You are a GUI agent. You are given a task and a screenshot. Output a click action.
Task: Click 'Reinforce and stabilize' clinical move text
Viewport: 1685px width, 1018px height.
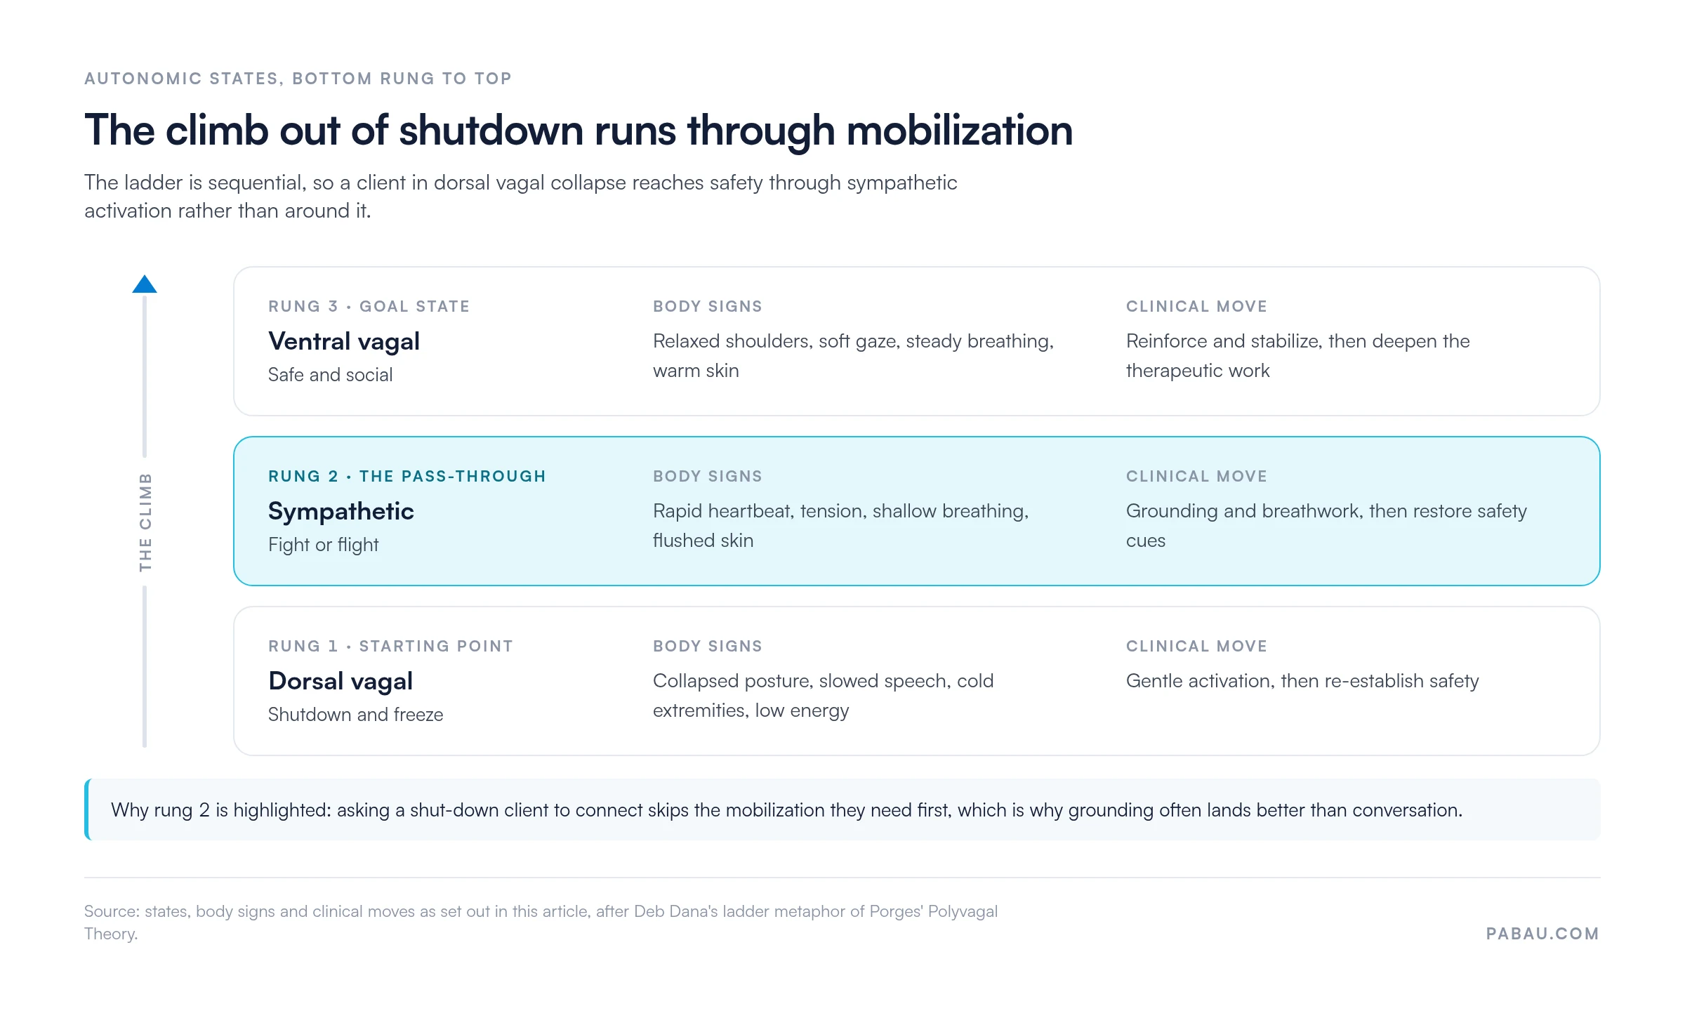coord(1297,356)
